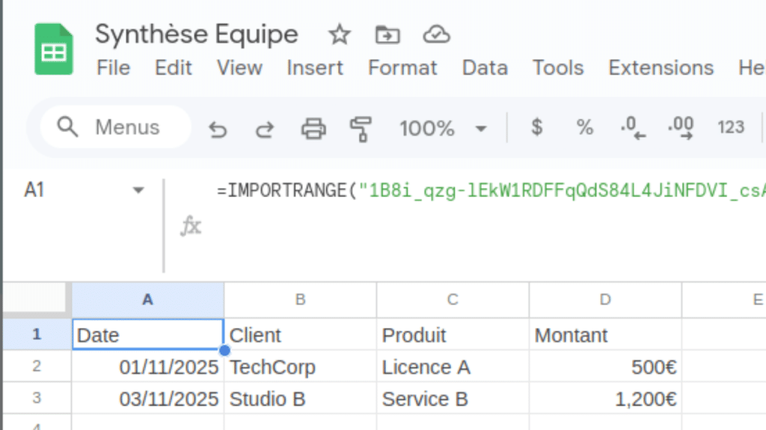
Task: Print the spreadsheet
Action: pos(313,129)
